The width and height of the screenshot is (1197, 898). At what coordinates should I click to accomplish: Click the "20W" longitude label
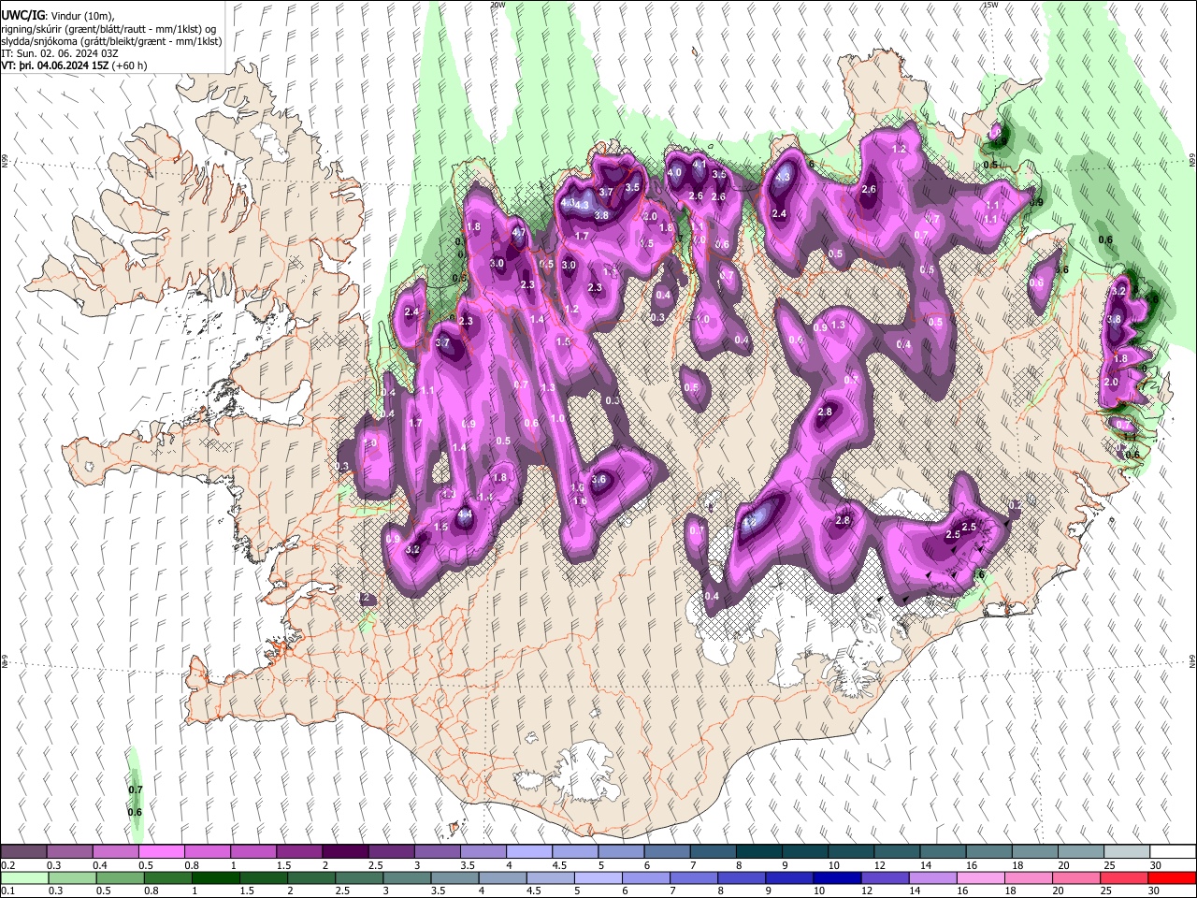(x=498, y=5)
